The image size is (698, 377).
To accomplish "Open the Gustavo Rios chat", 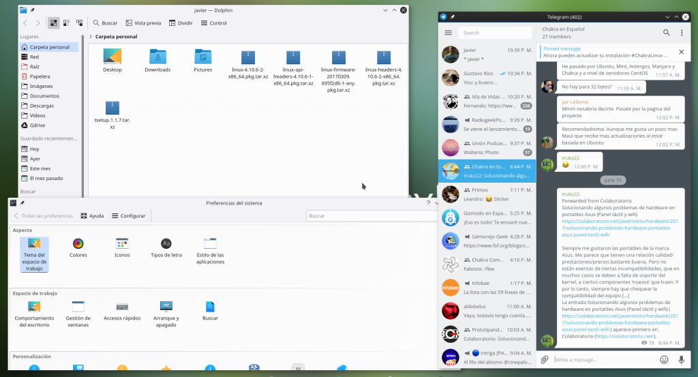I will 487,78.
